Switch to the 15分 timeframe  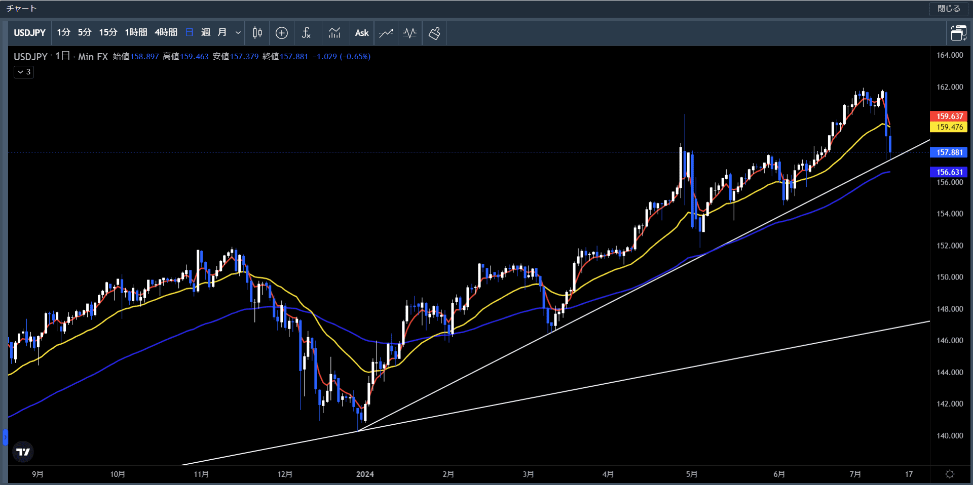108,33
